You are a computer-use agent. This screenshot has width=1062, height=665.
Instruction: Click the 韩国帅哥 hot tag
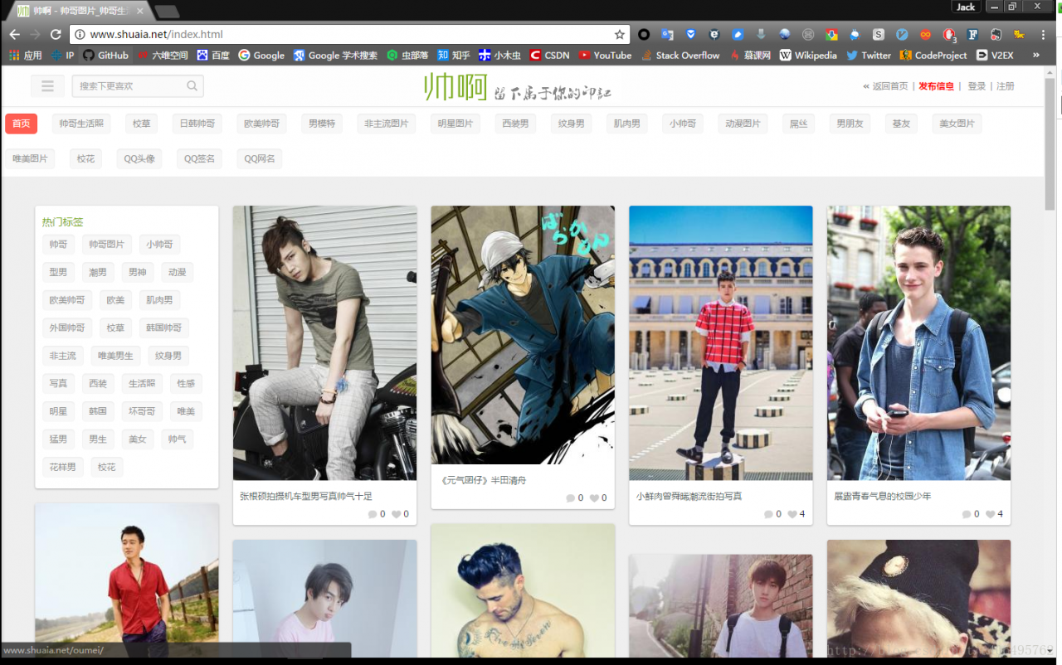pyautogui.click(x=163, y=328)
